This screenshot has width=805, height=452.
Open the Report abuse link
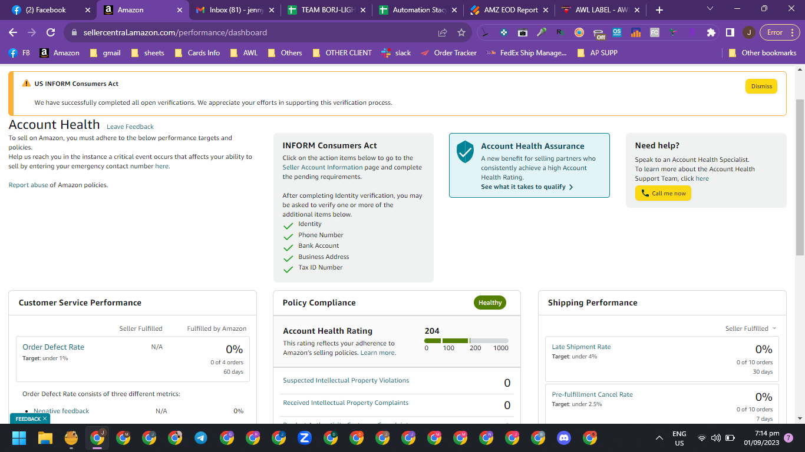[x=28, y=185]
